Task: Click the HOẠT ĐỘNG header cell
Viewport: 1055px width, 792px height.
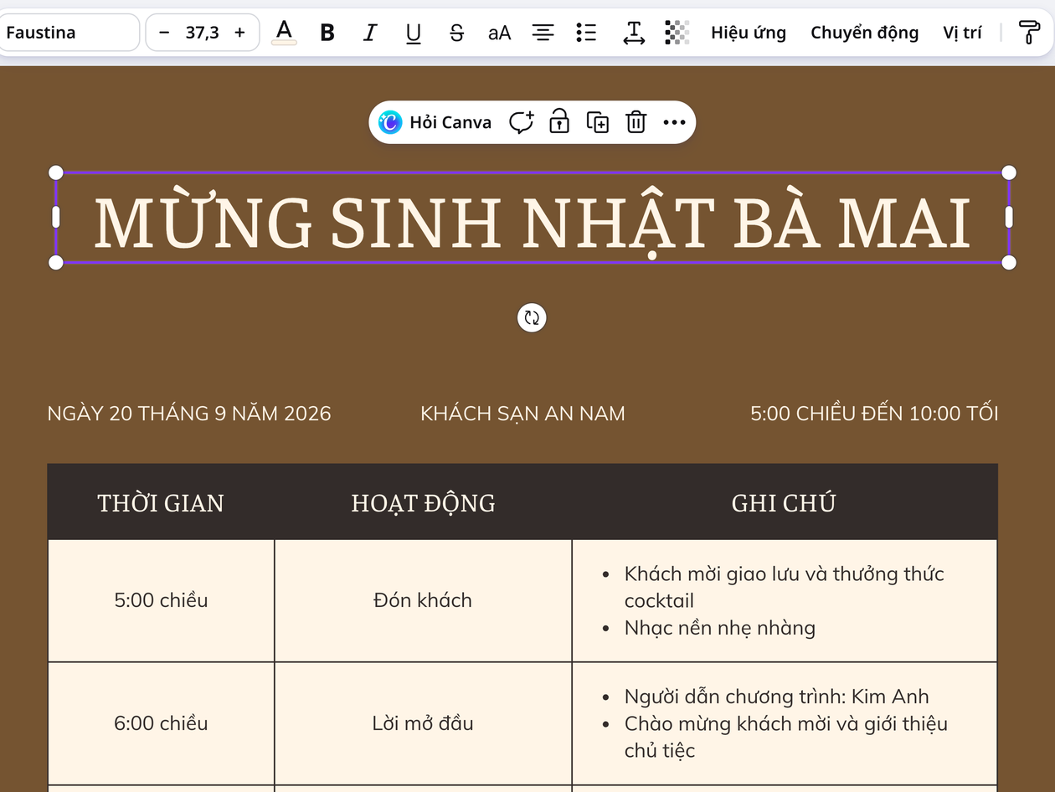Action: (x=423, y=502)
